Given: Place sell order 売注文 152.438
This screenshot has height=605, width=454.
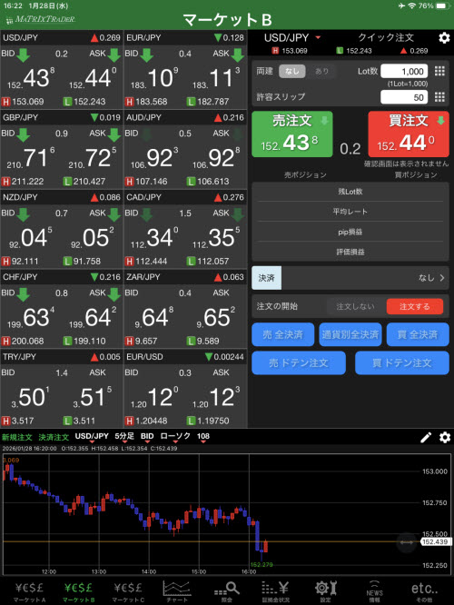Looking at the screenshot, I should click(x=292, y=134).
